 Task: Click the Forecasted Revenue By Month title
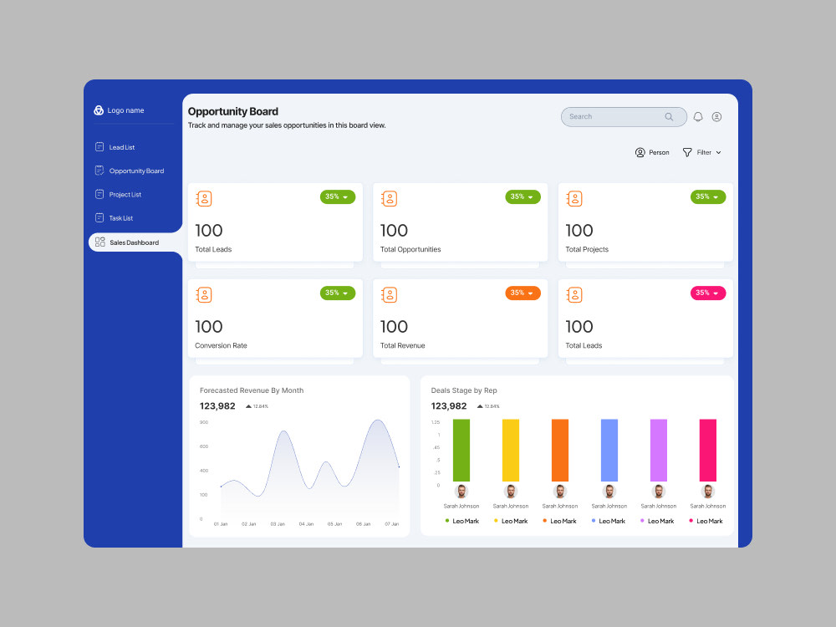[252, 390]
